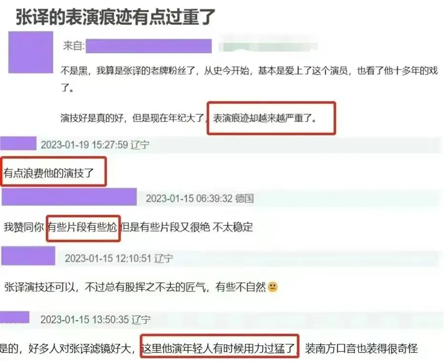444x362 pixels.
Task: Click timestamp 2023-01-19 15:27:59 辽宁
Action: [95, 145]
